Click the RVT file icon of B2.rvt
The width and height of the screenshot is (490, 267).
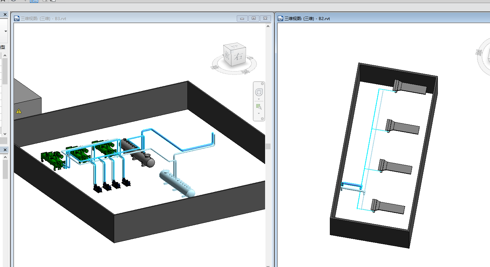point(280,19)
